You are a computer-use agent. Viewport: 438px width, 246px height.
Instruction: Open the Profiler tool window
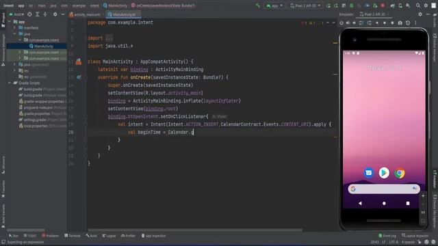128,236
